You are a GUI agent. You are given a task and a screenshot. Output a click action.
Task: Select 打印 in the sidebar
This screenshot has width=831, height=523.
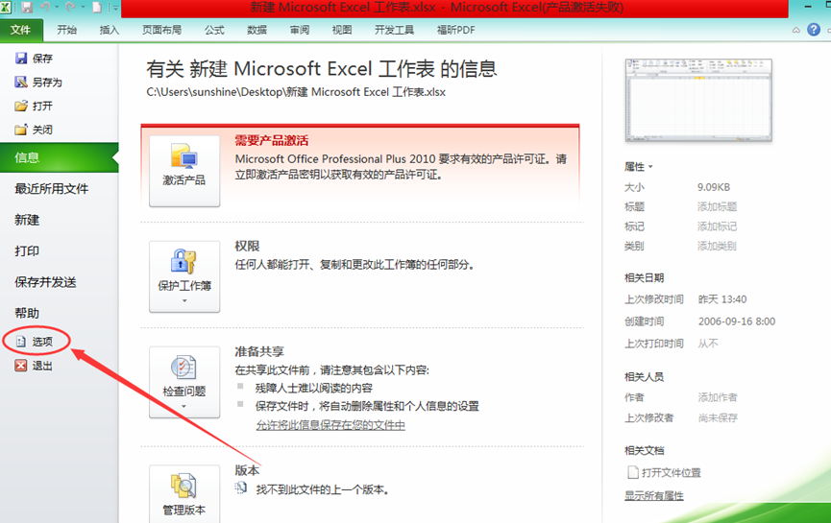coord(27,250)
